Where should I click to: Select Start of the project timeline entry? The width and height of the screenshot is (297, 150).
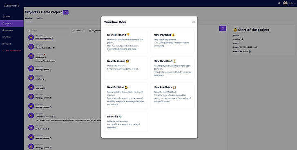43,39
